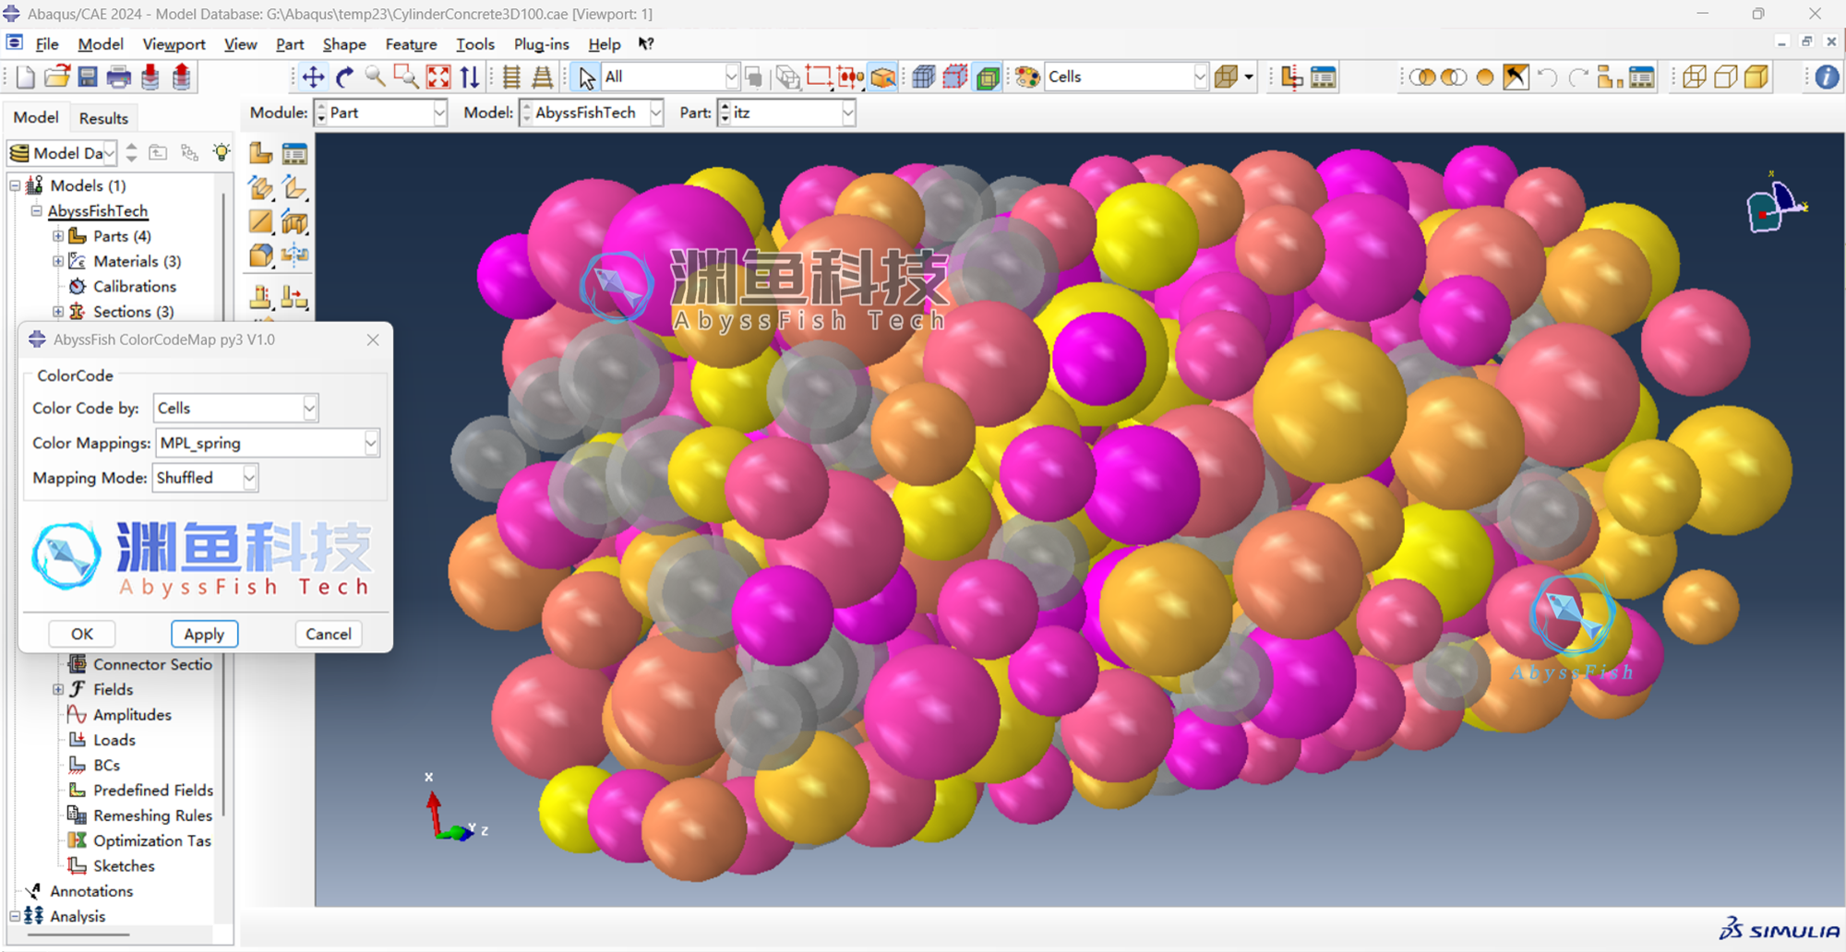
Task: Click the Create Part tool
Action: pos(261,152)
